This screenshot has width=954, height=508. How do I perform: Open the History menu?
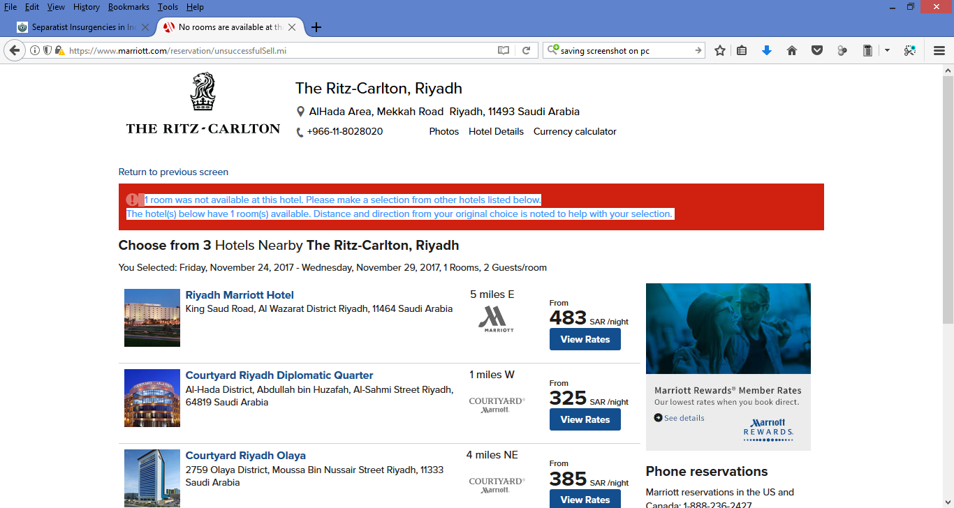(87, 6)
